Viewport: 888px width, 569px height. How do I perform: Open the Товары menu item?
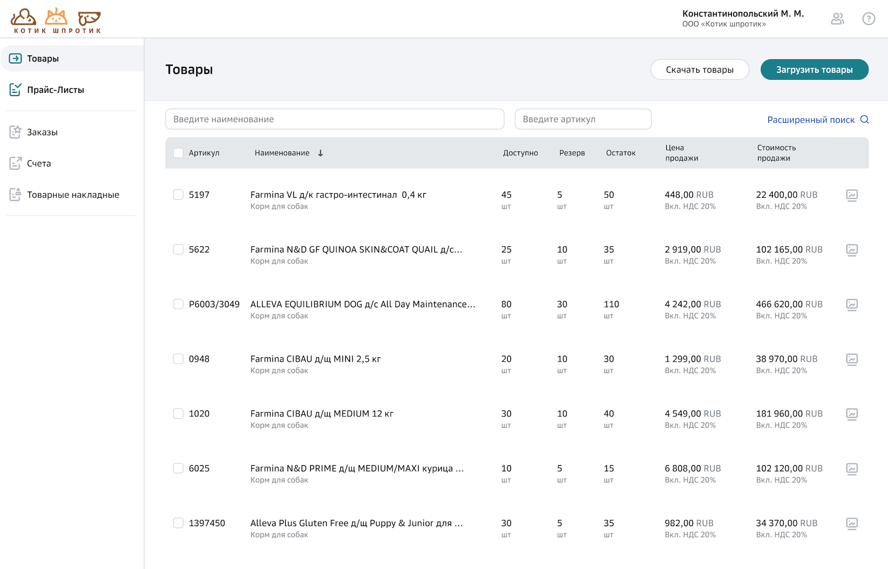point(72,59)
